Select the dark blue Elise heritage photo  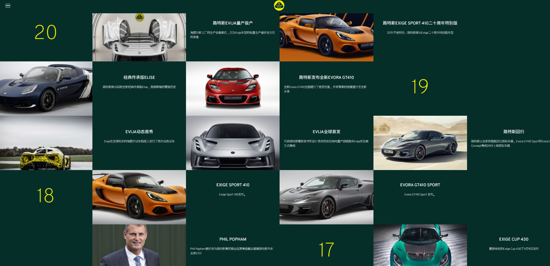click(46, 89)
